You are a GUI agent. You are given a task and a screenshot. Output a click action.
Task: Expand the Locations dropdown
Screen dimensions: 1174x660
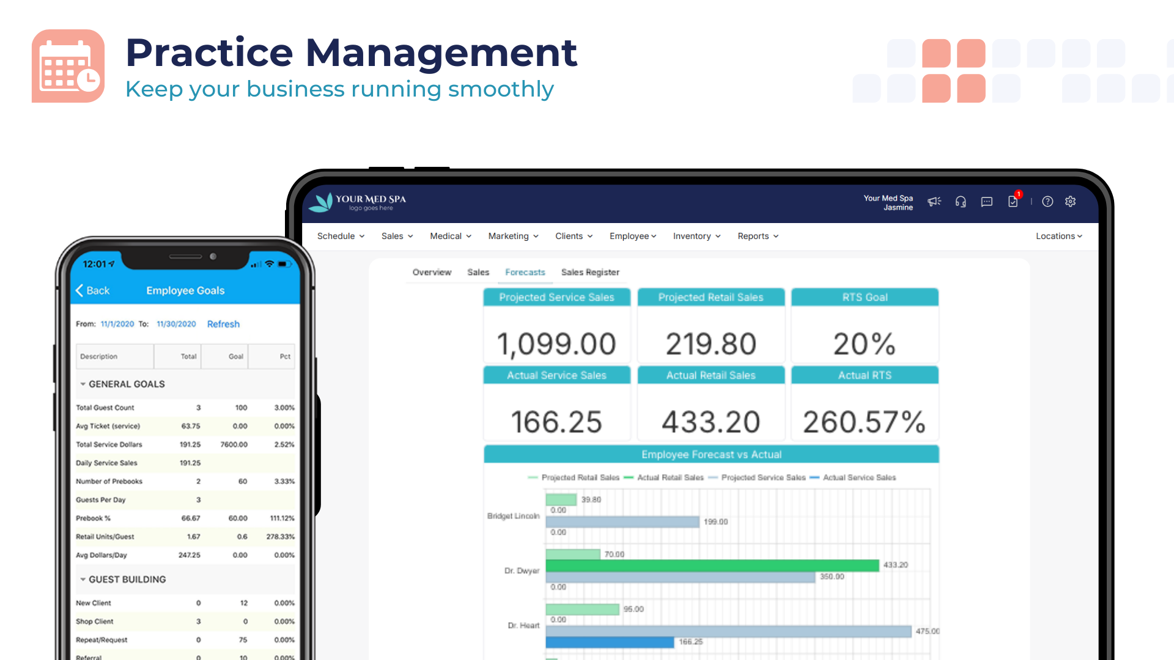coord(1058,236)
